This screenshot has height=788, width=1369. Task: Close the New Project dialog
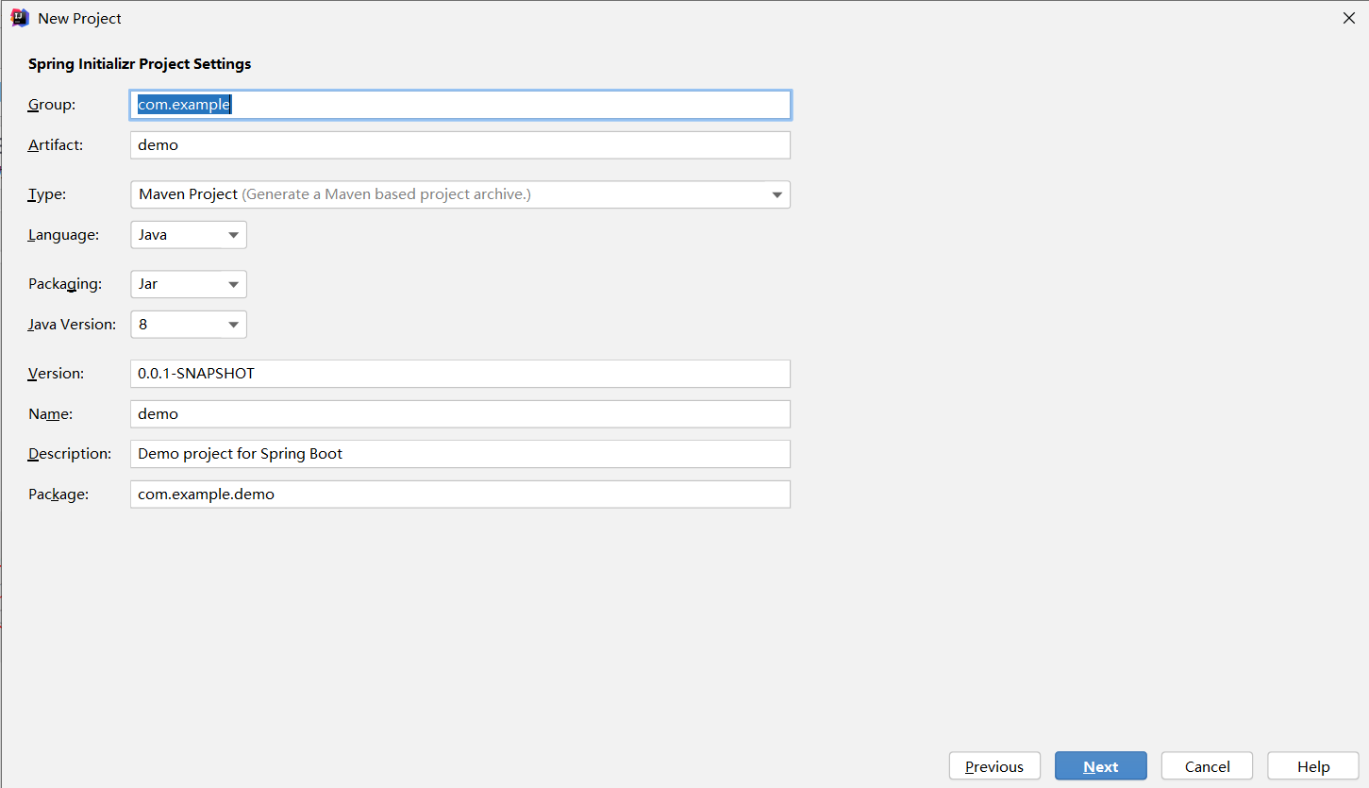pyautogui.click(x=1348, y=17)
